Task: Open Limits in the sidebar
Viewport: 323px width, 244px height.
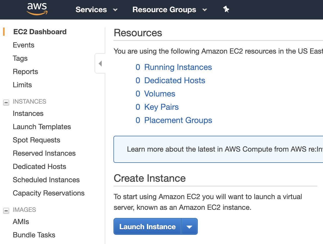Action: pos(22,85)
